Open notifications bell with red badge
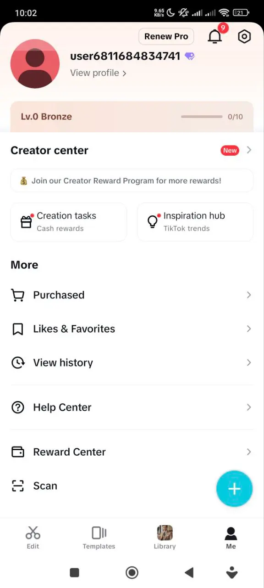 (215, 36)
